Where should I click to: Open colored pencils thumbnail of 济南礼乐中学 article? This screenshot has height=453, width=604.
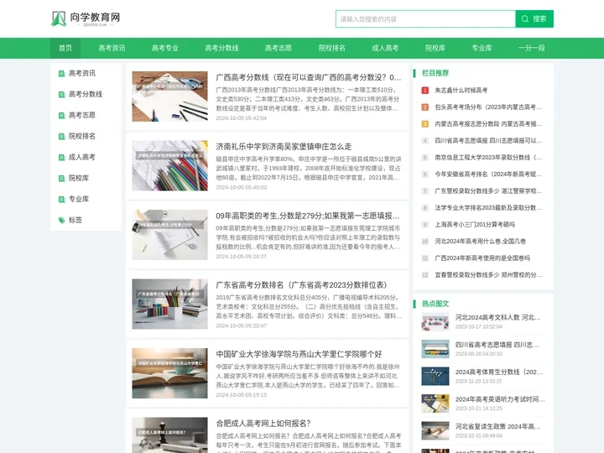(x=169, y=165)
